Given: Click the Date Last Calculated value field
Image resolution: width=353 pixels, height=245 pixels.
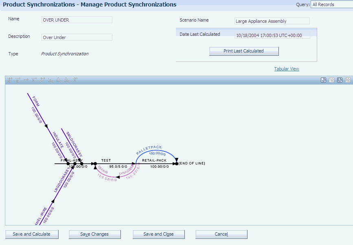Looking at the screenshot, I should click(272, 35).
